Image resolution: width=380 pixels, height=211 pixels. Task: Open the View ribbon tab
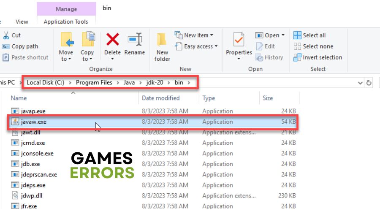pos(22,22)
